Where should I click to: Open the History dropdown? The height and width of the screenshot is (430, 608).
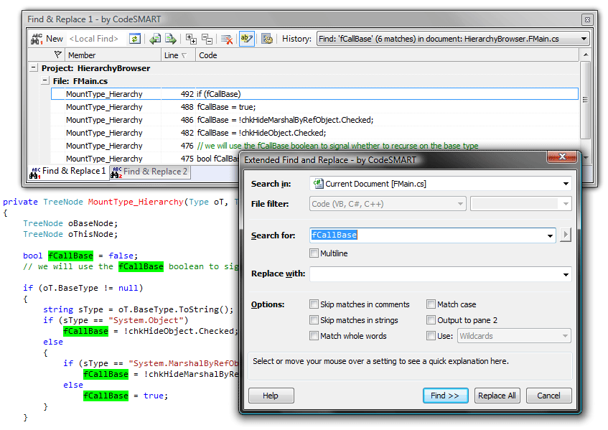tap(583, 39)
